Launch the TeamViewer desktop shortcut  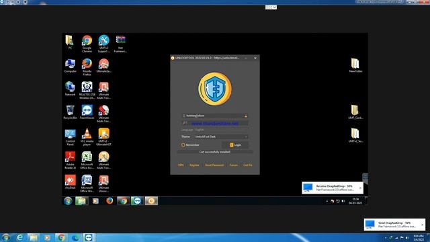(x=87, y=112)
